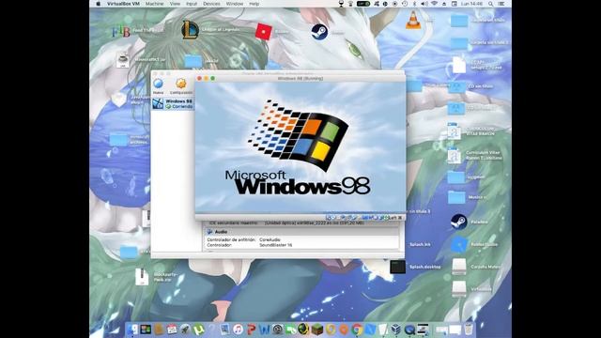Viewport: 601px width, 338px height.
Task: Click the SoundBlaster 16 controller text
Action: tap(275, 245)
